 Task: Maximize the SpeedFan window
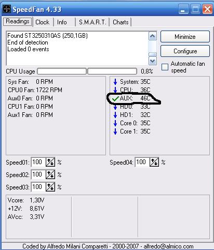195,9
